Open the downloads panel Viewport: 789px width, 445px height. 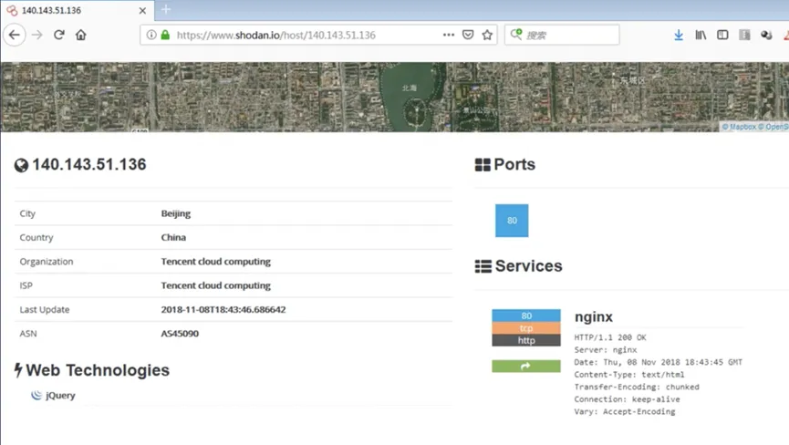(x=679, y=35)
